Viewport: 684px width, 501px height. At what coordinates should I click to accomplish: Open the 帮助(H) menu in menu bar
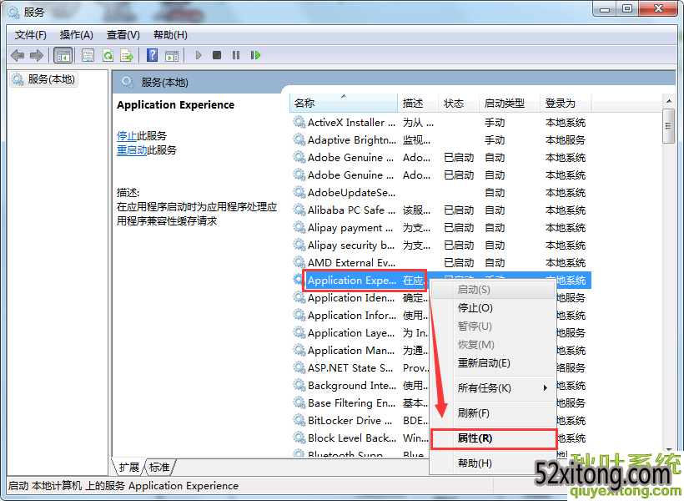pyautogui.click(x=170, y=35)
